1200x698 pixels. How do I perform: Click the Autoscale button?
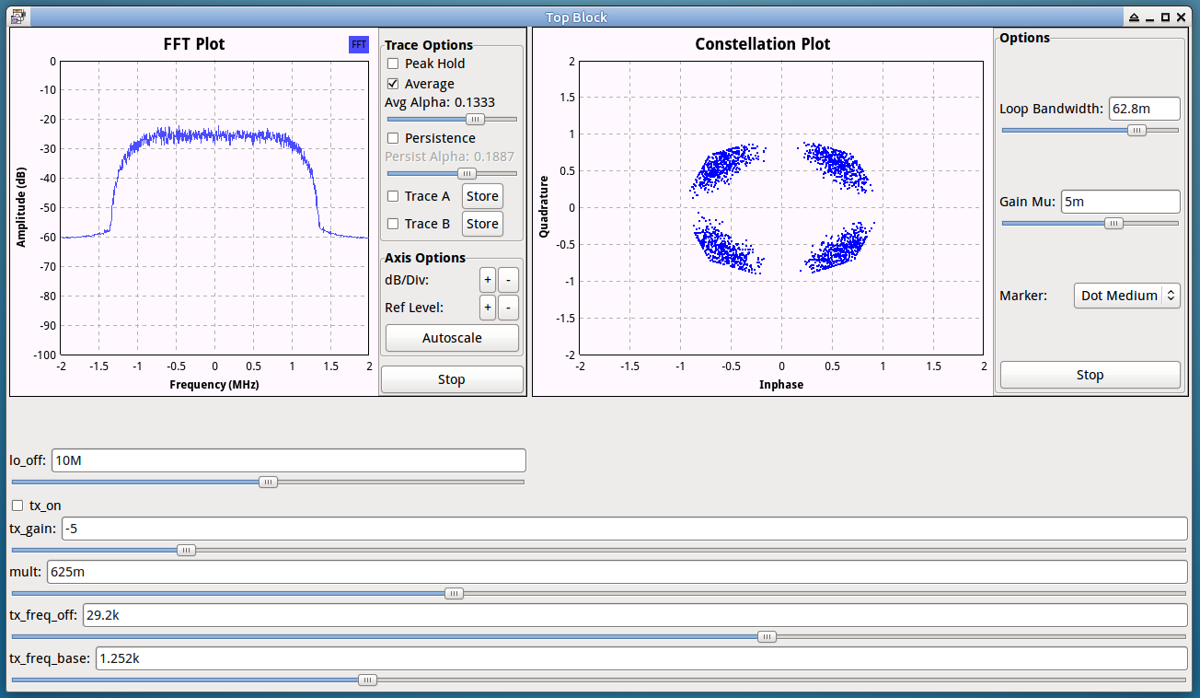click(x=452, y=338)
